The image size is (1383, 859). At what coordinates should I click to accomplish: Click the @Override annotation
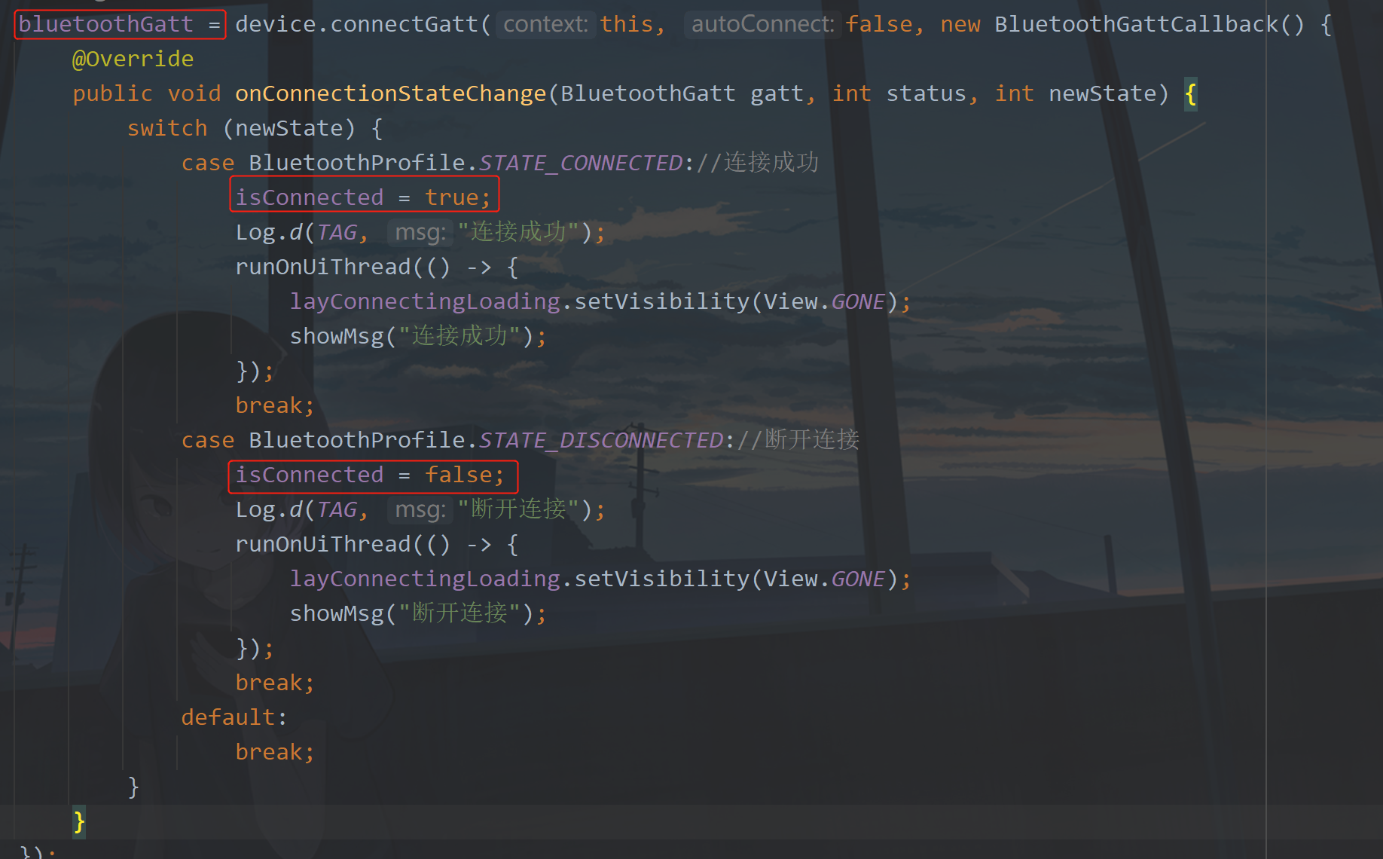(133, 58)
